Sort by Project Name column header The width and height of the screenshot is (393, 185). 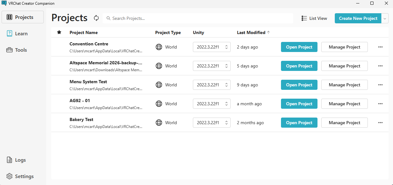pos(84,32)
